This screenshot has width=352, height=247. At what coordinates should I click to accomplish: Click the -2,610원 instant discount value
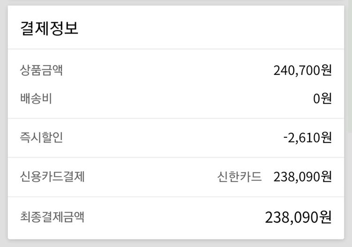click(x=307, y=138)
